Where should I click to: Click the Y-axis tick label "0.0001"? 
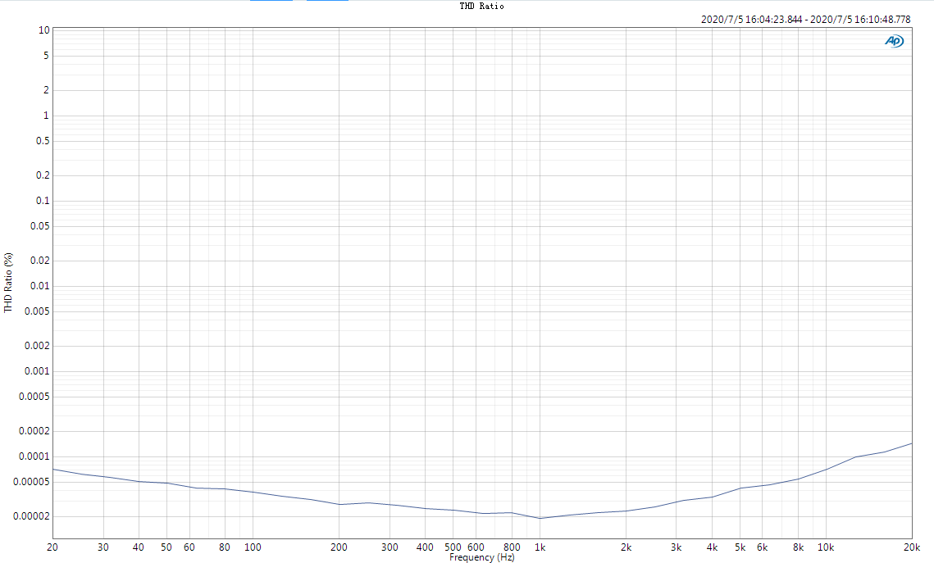(x=34, y=456)
